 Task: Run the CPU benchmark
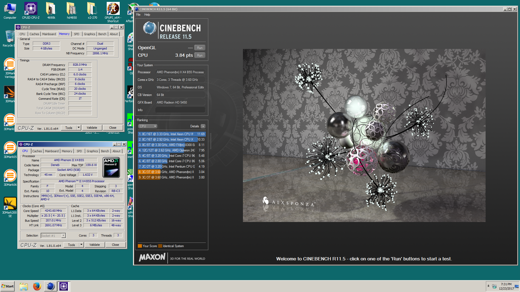coord(200,55)
